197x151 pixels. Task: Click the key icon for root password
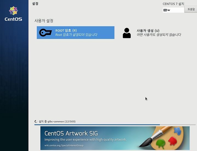pos(45,33)
